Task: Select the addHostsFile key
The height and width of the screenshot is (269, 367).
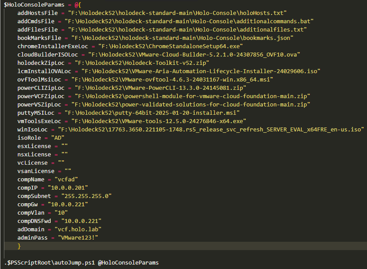Action: tap(38, 13)
